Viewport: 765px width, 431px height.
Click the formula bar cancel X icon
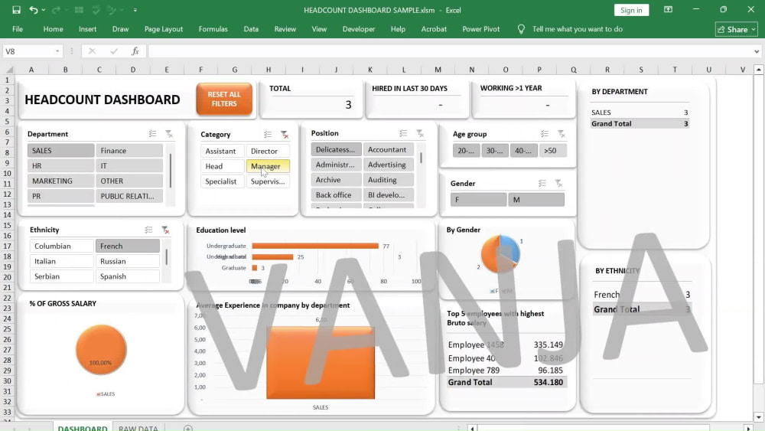pos(92,51)
